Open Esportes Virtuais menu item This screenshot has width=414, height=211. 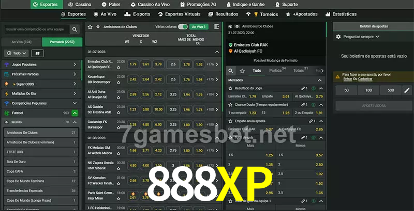[179, 14]
